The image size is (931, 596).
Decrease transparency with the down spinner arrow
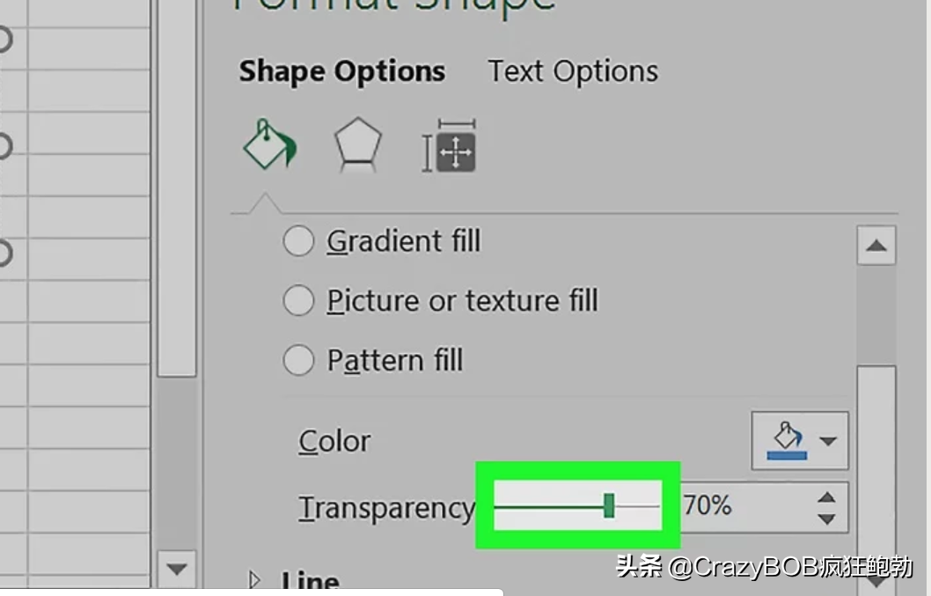coord(826,519)
